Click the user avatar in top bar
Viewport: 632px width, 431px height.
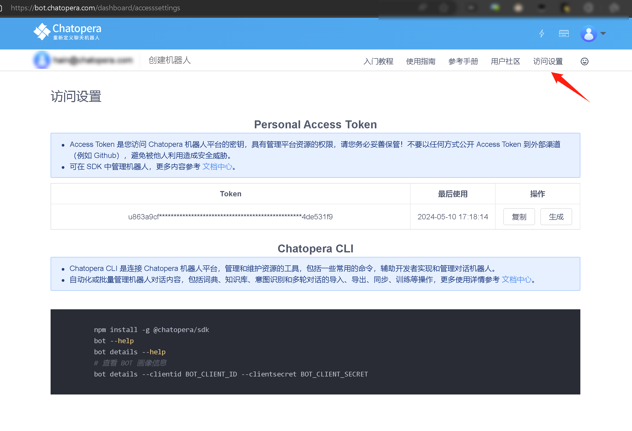[589, 34]
